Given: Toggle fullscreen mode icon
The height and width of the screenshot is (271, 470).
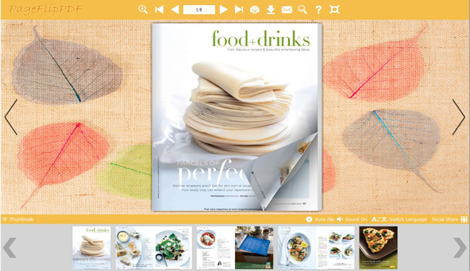Looking at the screenshot, I should coord(335,9).
